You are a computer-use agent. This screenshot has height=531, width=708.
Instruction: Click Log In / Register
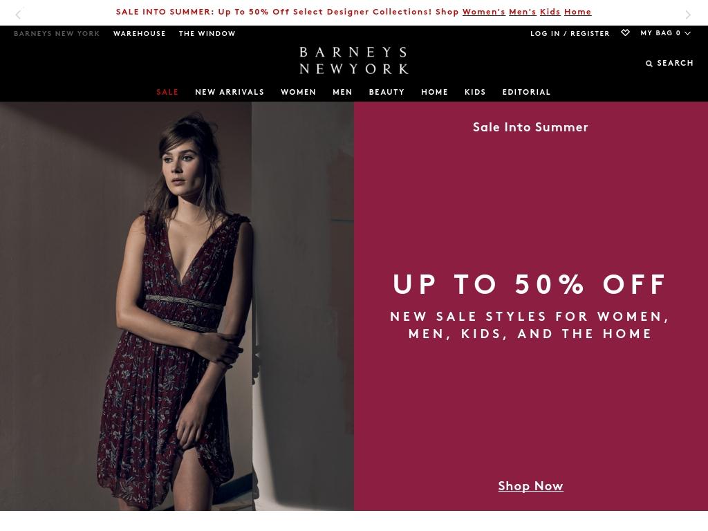(x=570, y=33)
